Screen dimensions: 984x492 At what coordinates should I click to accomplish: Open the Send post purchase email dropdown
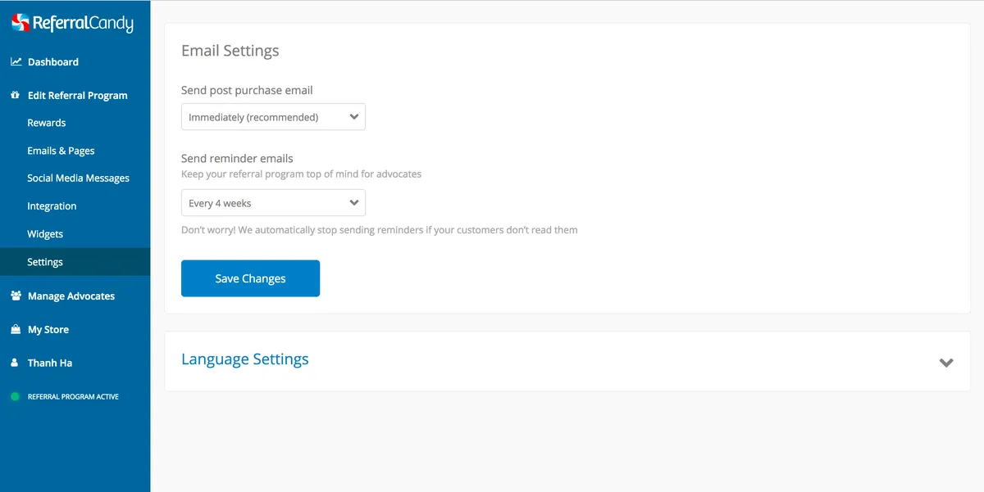[273, 117]
